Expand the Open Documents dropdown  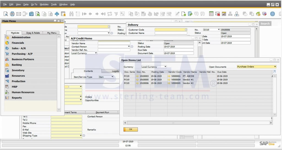(275, 67)
